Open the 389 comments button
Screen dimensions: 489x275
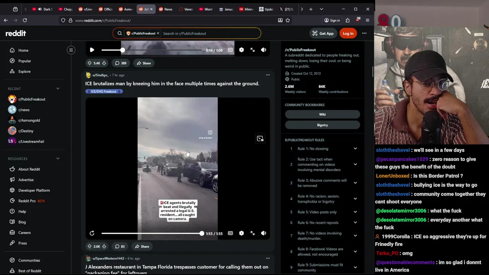(x=121, y=63)
